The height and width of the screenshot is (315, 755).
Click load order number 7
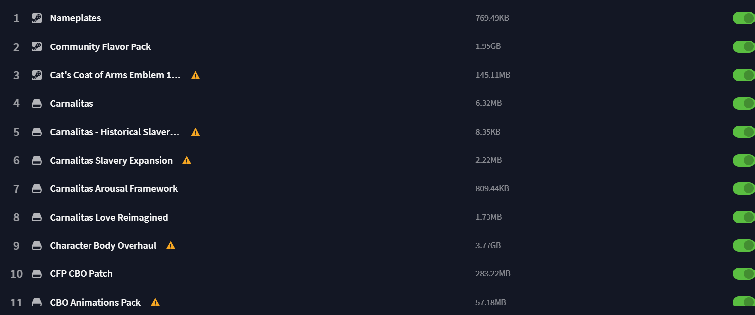(16, 189)
